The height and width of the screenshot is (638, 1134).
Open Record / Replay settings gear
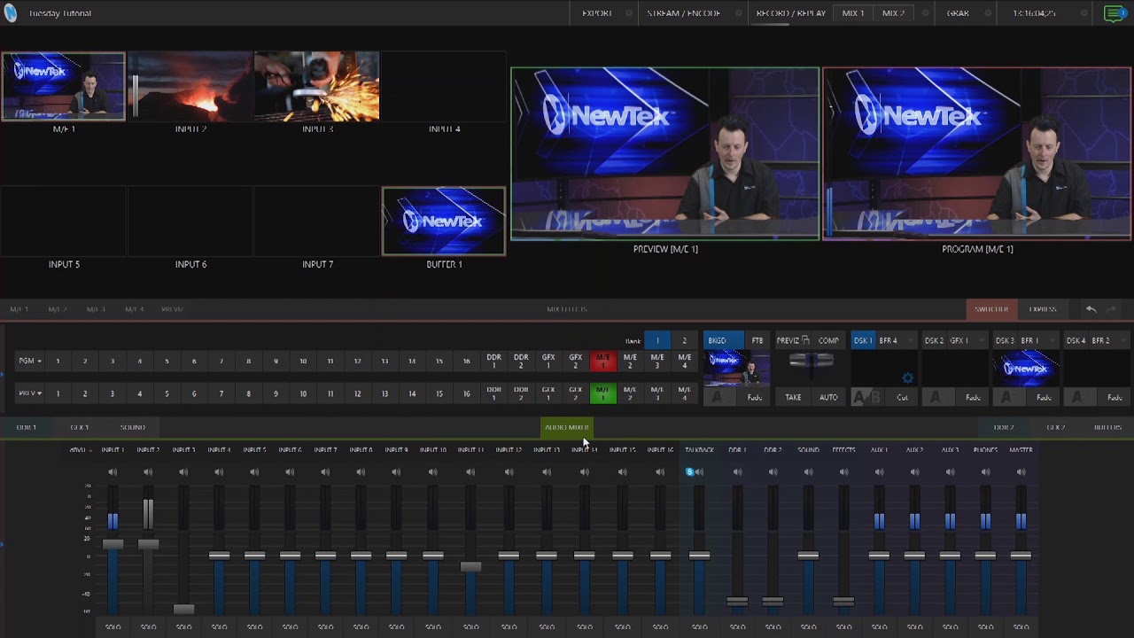(924, 13)
